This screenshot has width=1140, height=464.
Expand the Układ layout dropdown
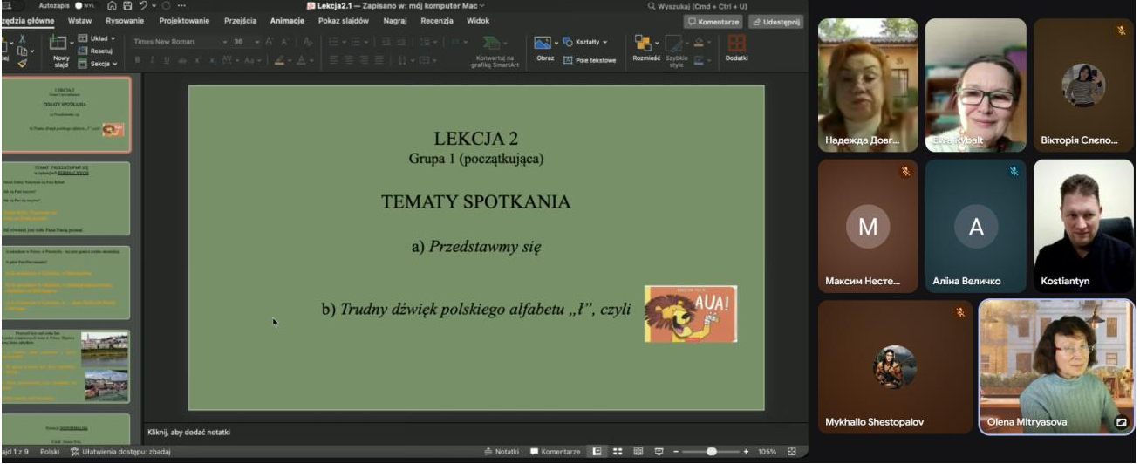99,38
